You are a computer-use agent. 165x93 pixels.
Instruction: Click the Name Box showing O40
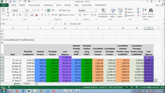point(24,24)
